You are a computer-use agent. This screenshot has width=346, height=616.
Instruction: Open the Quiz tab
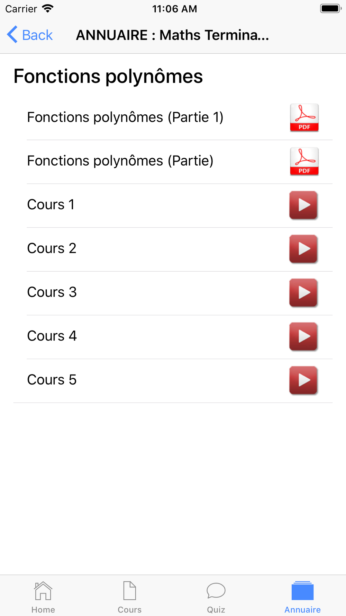pyautogui.click(x=216, y=597)
